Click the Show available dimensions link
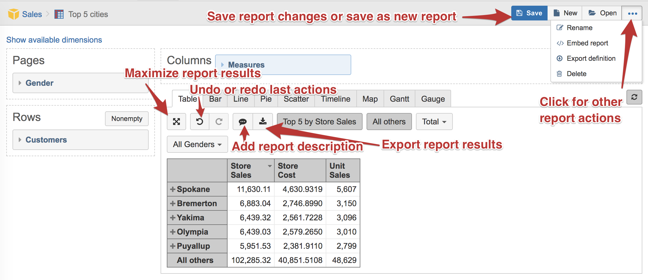The image size is (648, 280). (54, 40)
